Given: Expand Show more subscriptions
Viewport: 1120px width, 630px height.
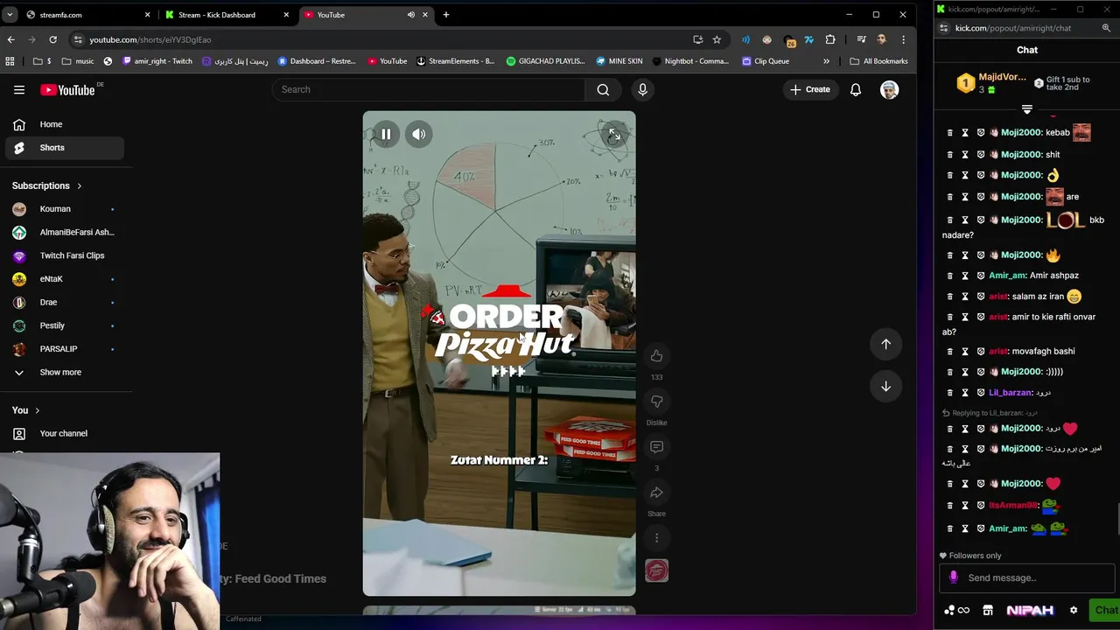Looking at the screenshot, I should coord(65,372).
